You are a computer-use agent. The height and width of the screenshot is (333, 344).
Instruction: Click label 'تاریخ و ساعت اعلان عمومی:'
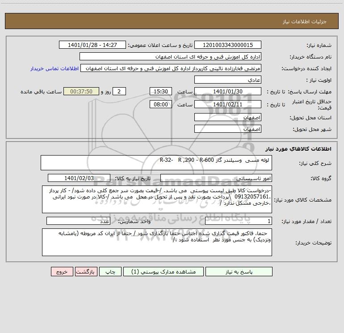160,46
